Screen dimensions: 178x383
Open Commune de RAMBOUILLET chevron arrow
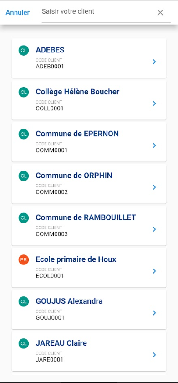pyautogui.click(x=154, y=229)
